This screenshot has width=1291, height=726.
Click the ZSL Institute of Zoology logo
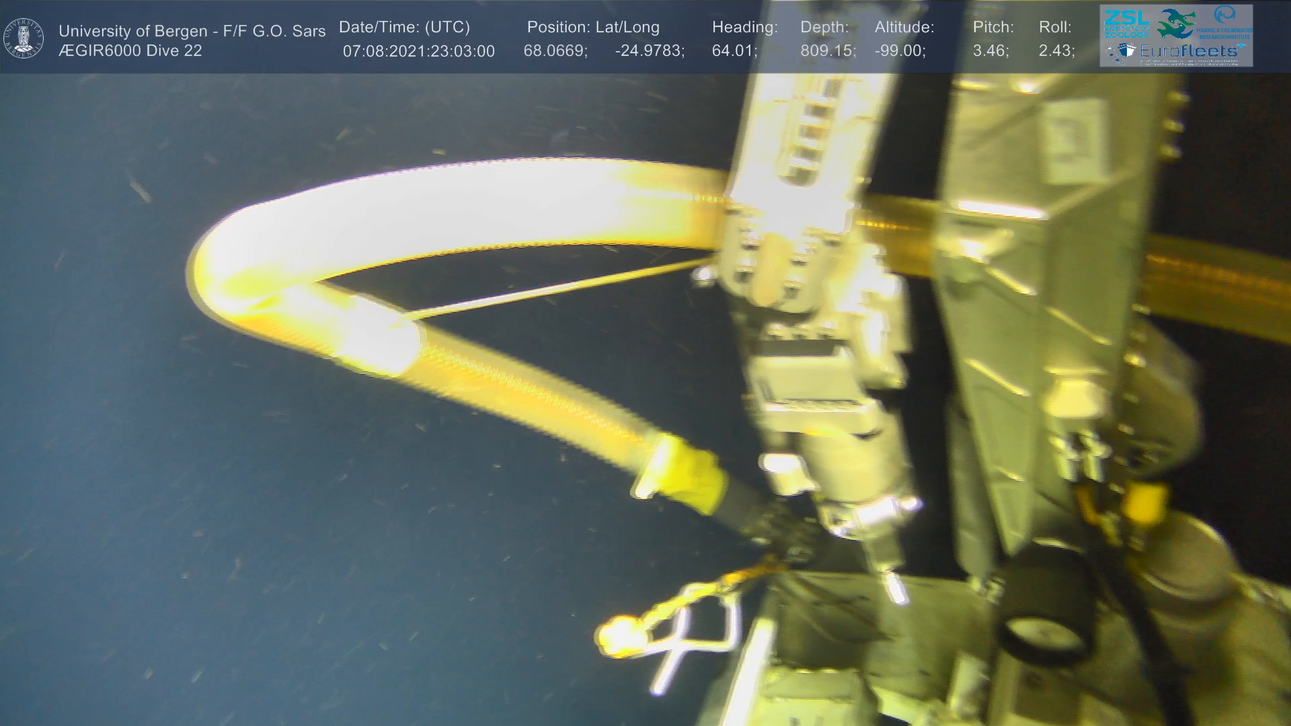point(1128,25)
